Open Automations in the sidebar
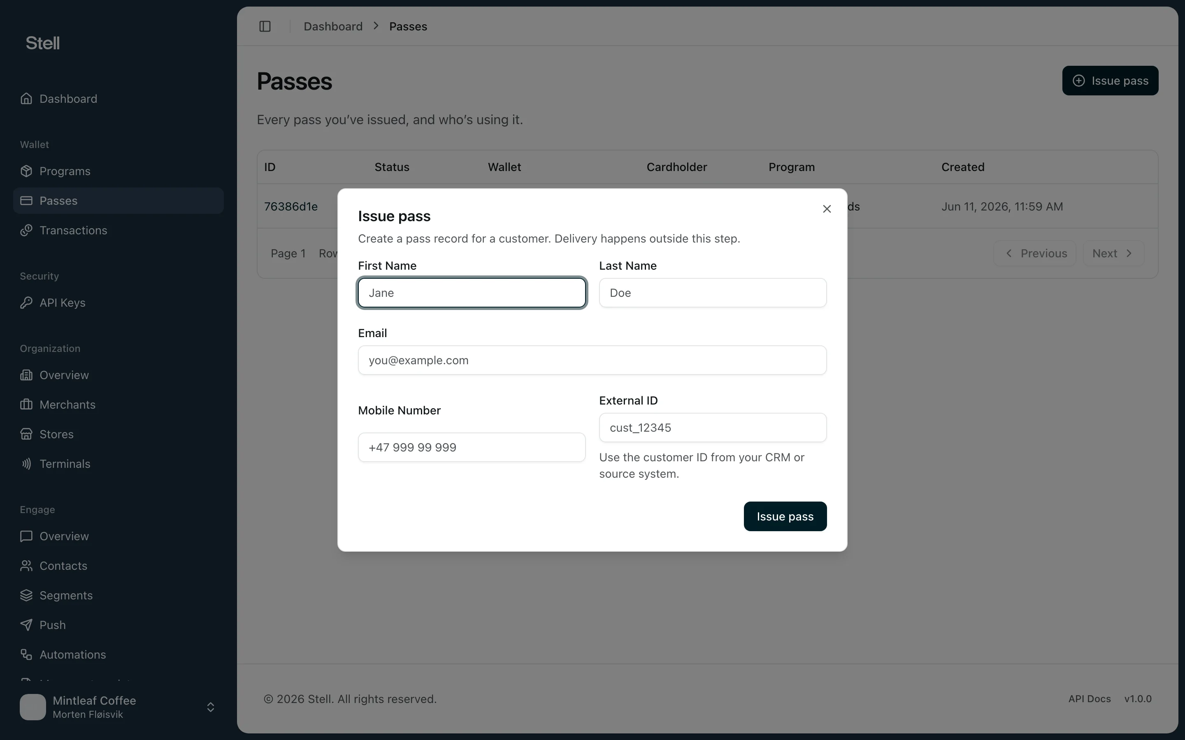Viewport: 1185px width, 740px height. tap(118, 655)
